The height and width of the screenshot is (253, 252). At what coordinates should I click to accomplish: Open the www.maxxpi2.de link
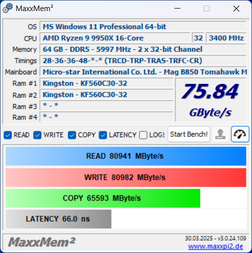pyautogui.click(x=216, y=246)
